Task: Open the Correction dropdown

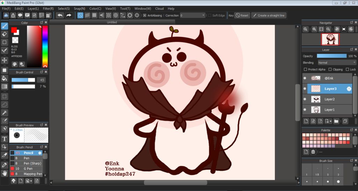Action: click(193, 15)
